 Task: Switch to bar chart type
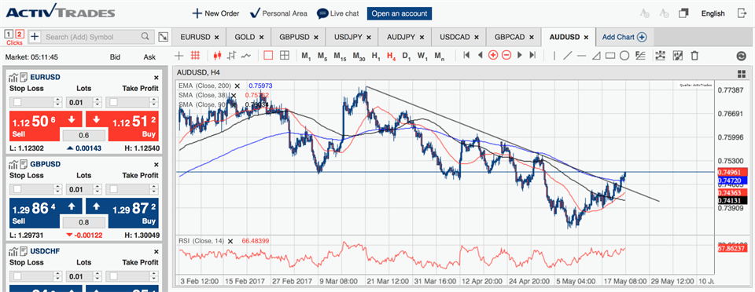coord(231,56)
